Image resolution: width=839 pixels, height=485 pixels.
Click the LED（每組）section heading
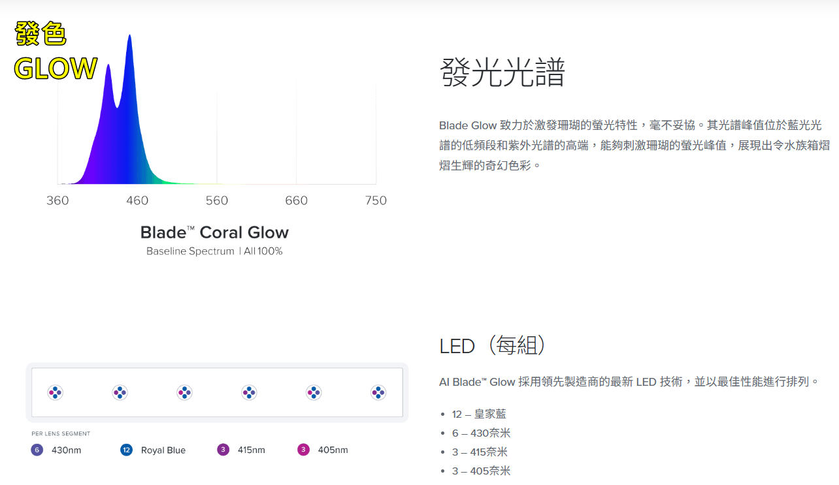pos(492,345)
